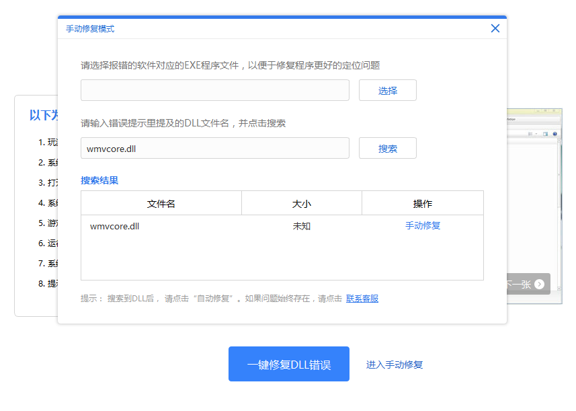Select the wmvcore.dll filename input field

pyautogui.click(x=215, y=148)
